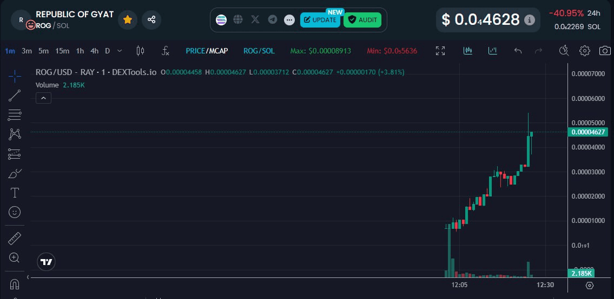Click current price label 0.00004627
Screen dimensions: 614x299
tap(587, 132)
